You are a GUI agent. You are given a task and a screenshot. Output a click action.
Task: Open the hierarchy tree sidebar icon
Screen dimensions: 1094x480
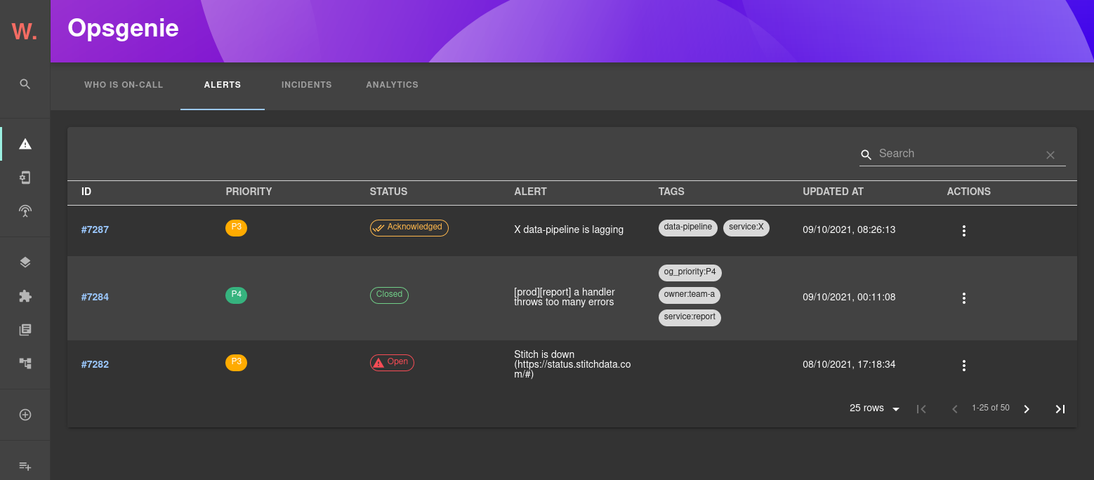(25, 363)
